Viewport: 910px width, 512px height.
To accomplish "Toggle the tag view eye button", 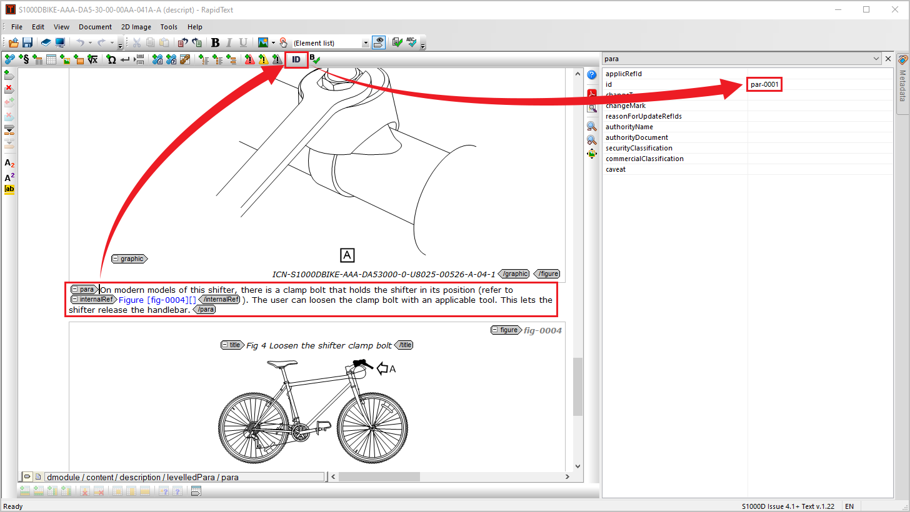I will tap(378, 42).
